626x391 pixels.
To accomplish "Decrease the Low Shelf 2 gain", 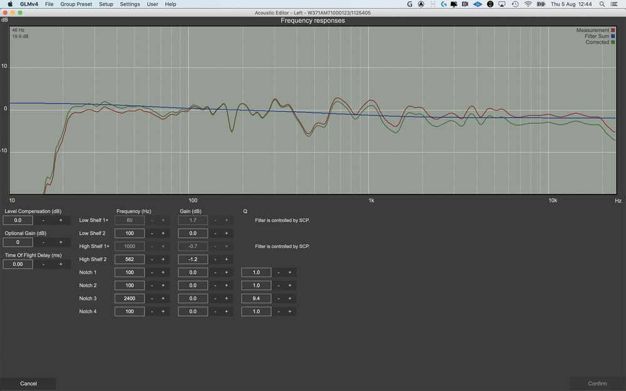I will coord(215,233).
